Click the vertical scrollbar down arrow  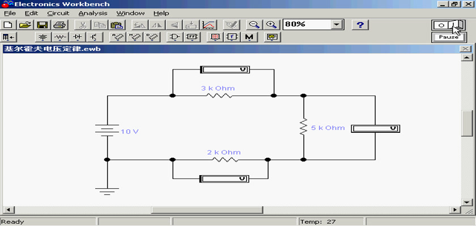click(x=466, y=202)
